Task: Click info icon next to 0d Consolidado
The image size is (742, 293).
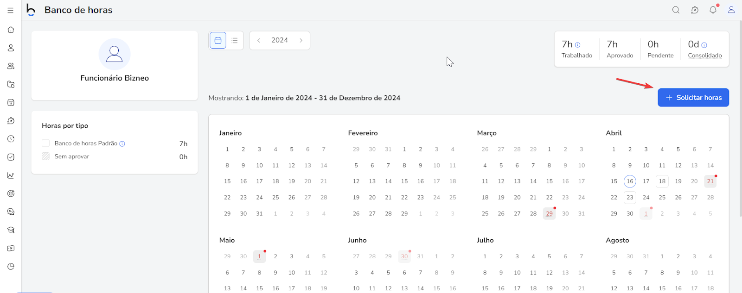Action: (704, 45)
